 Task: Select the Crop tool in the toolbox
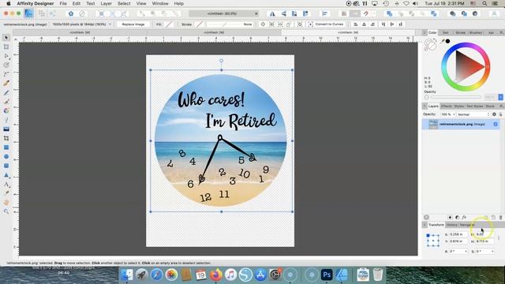click(6, 138)
